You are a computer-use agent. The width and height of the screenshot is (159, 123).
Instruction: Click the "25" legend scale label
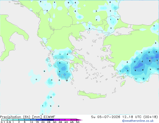[x=49, y=122]
